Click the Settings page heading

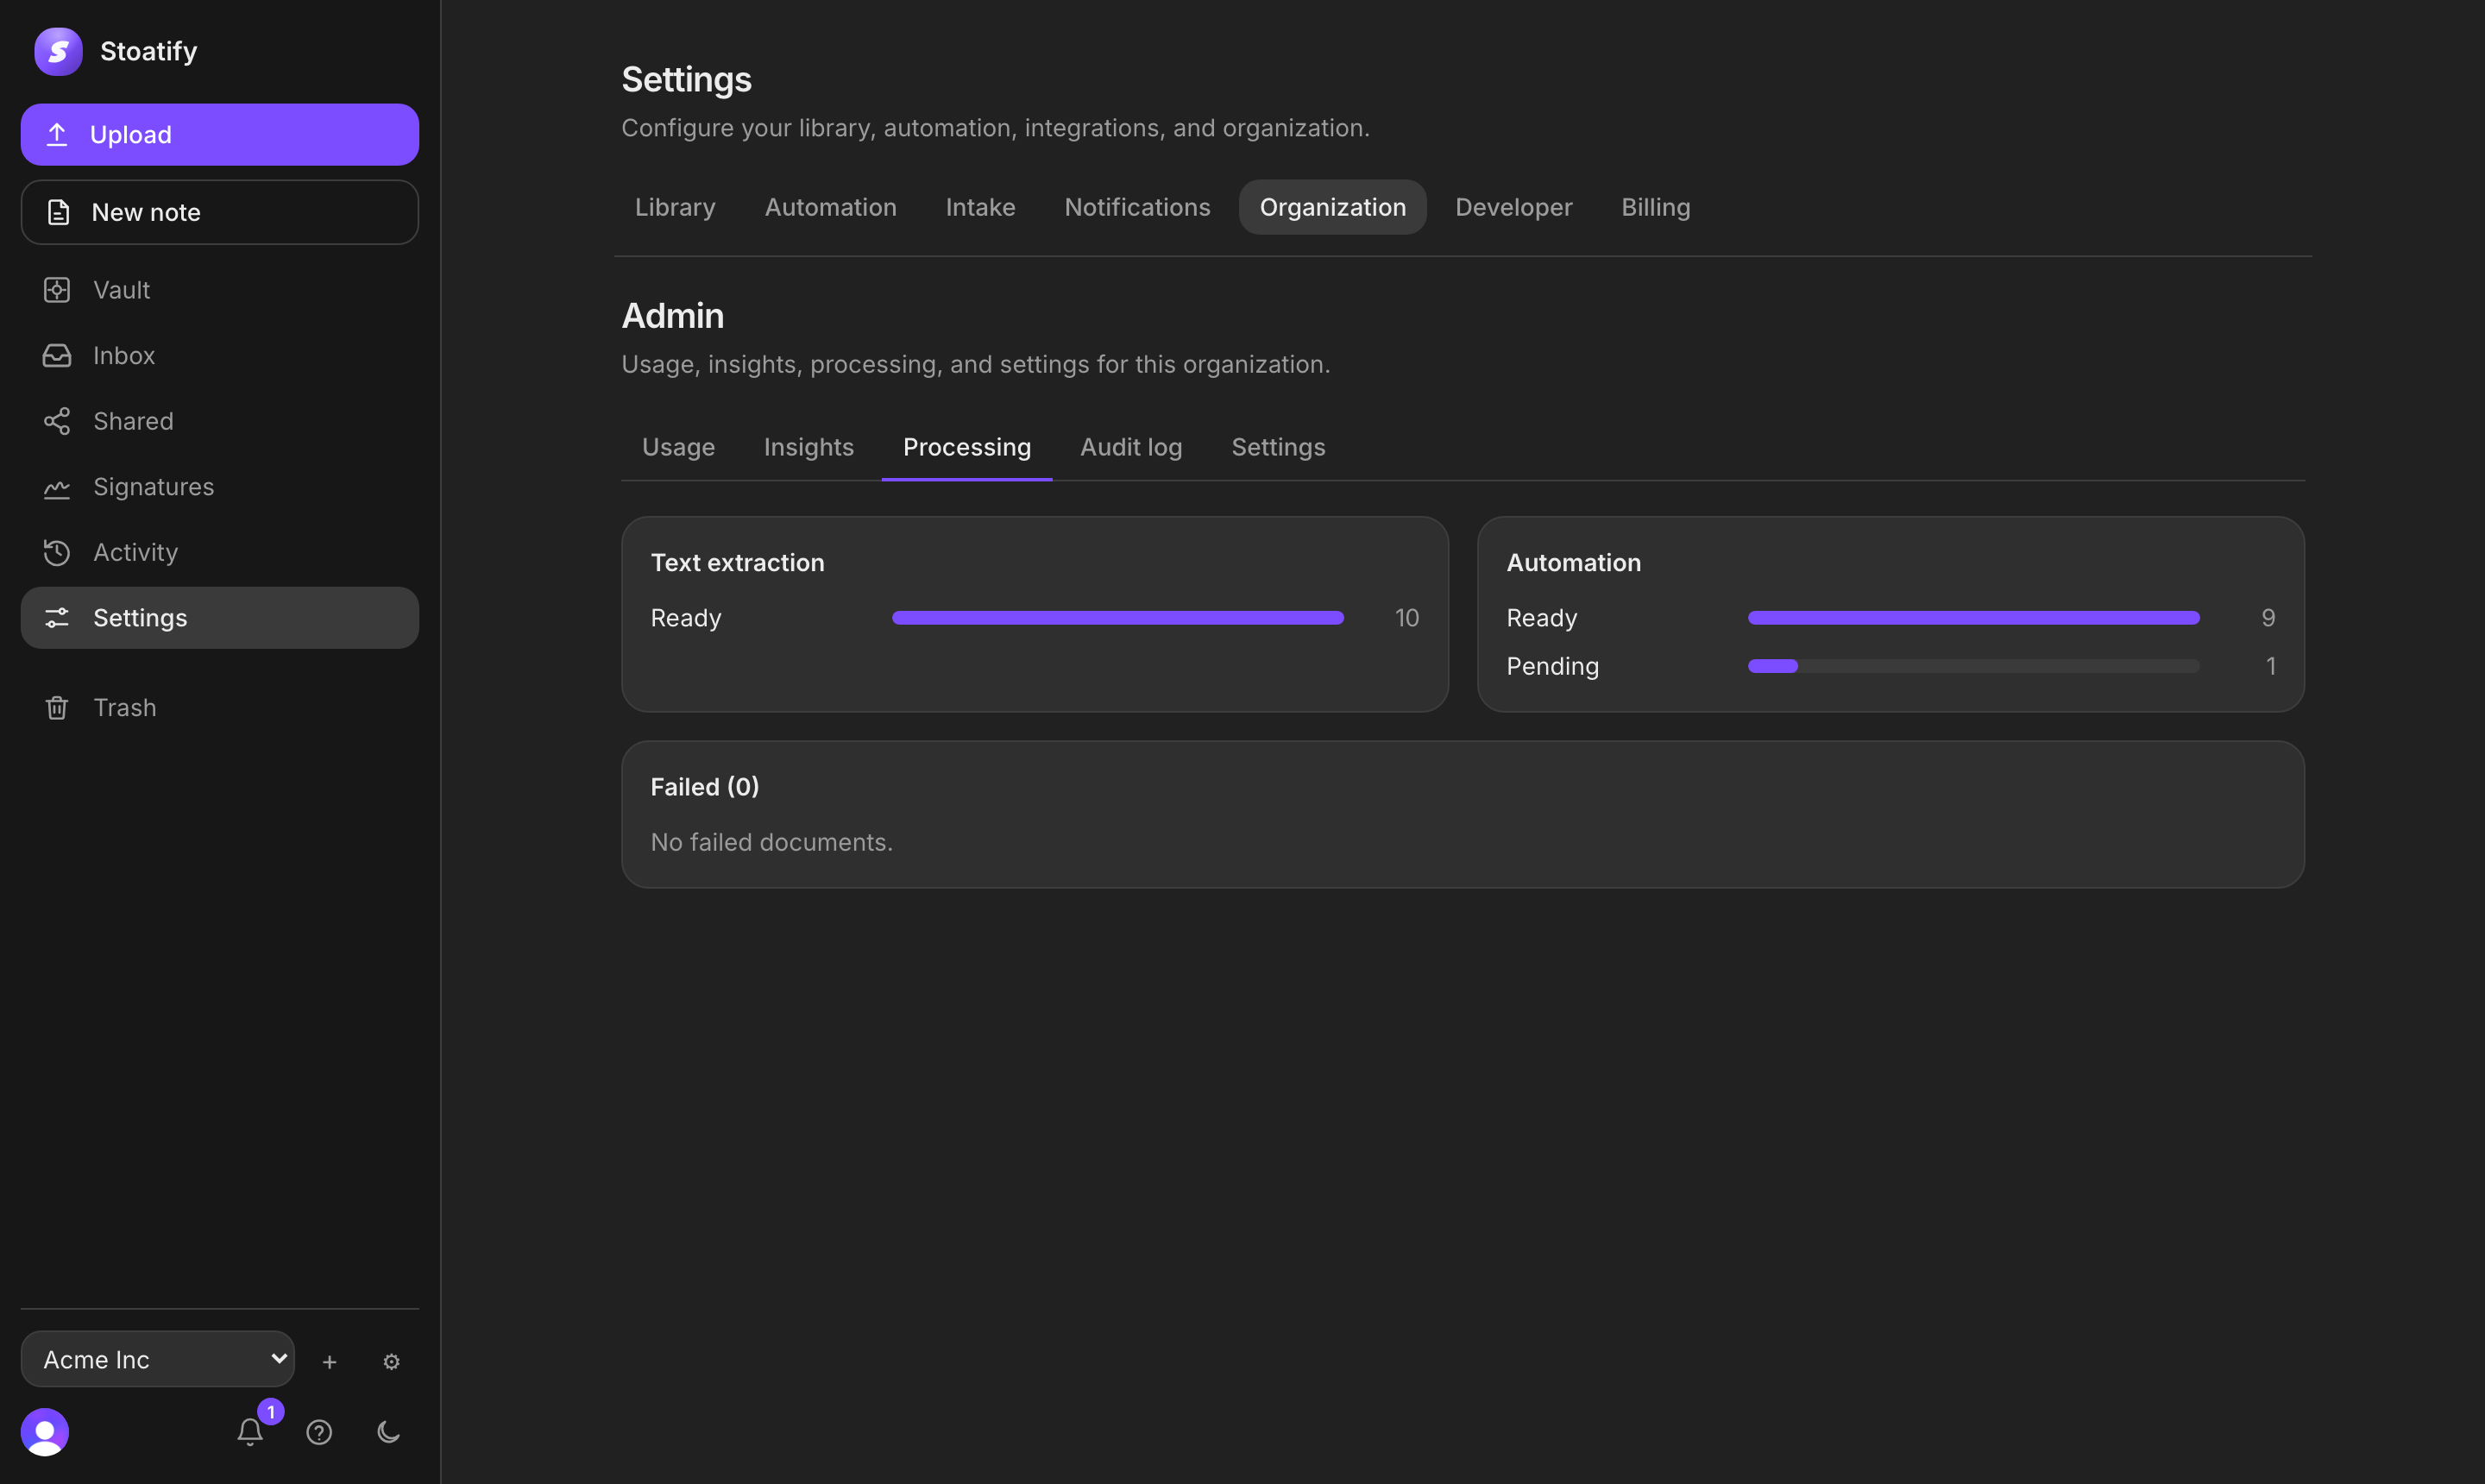[686, 79]
